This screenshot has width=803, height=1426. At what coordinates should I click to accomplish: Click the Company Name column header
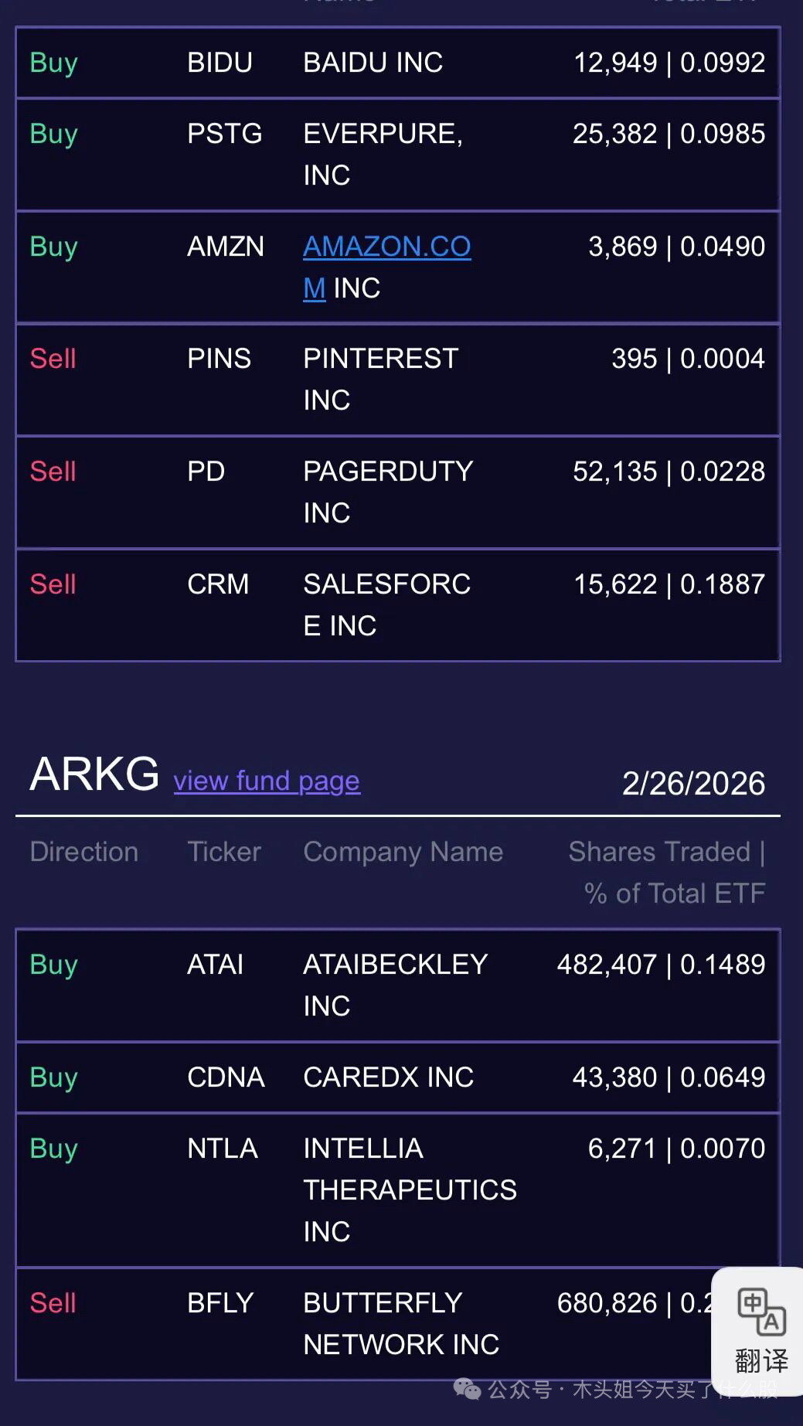403,852
